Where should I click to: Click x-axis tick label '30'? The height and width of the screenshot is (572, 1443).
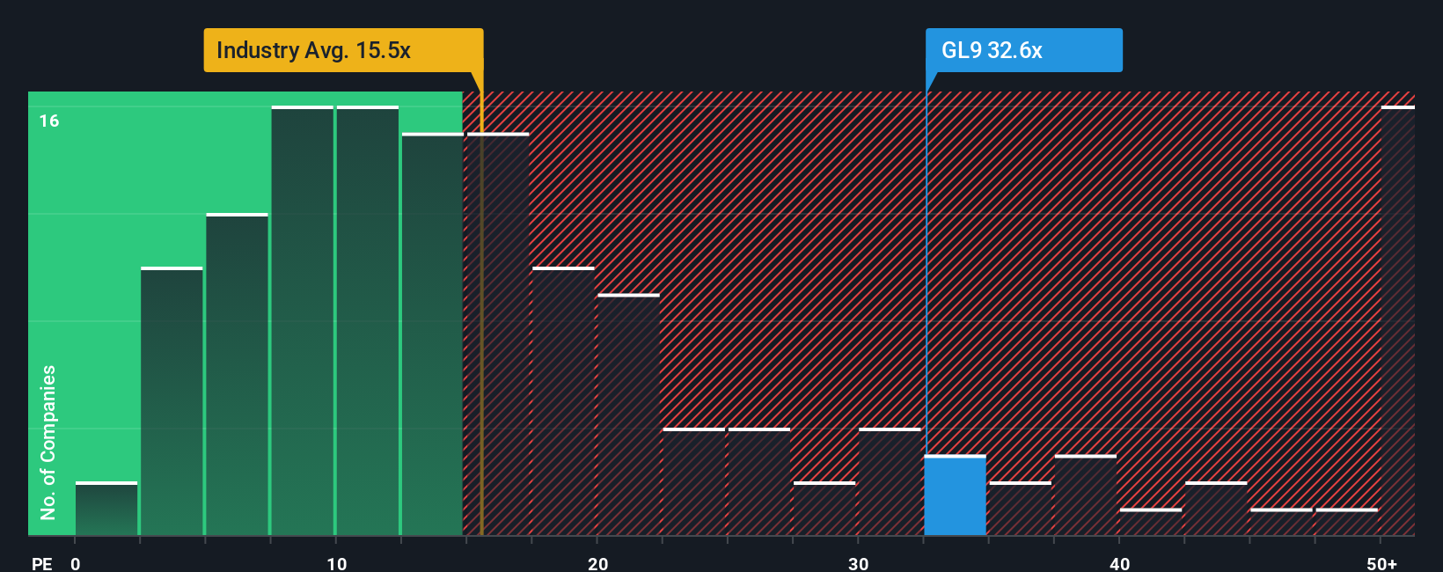coord(859,563)
